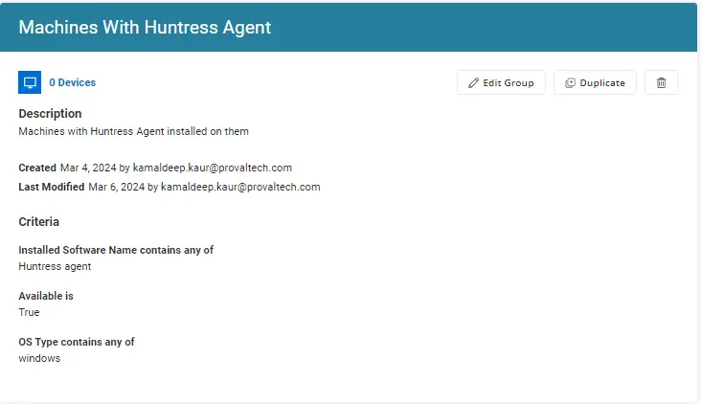Click the Available is criteria label
702x404 pixels.
(46, 296)
